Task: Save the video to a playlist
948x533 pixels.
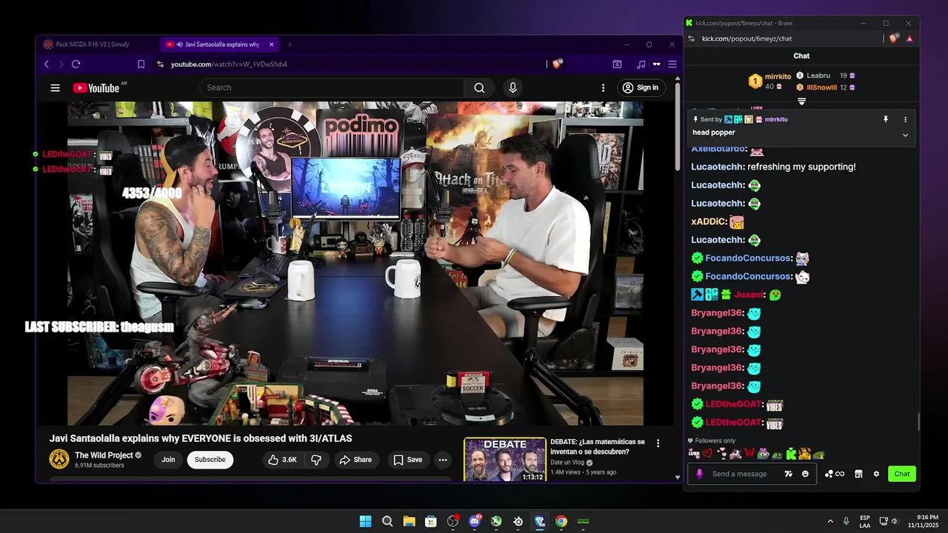Action: click(x=408, y=460)
